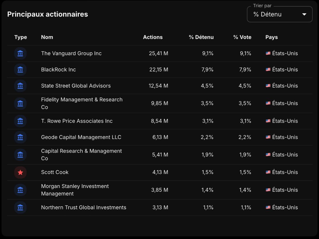Click the US flag in the Fidelity row
Viewport: 319px width, 239px height.
(268, 103)
